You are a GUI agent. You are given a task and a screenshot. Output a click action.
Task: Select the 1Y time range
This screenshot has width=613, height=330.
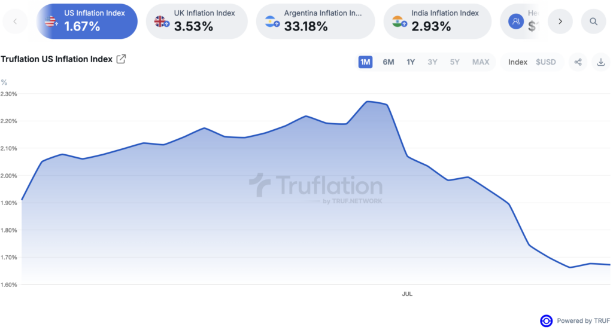pyautogui.click(x=411, y=62)
